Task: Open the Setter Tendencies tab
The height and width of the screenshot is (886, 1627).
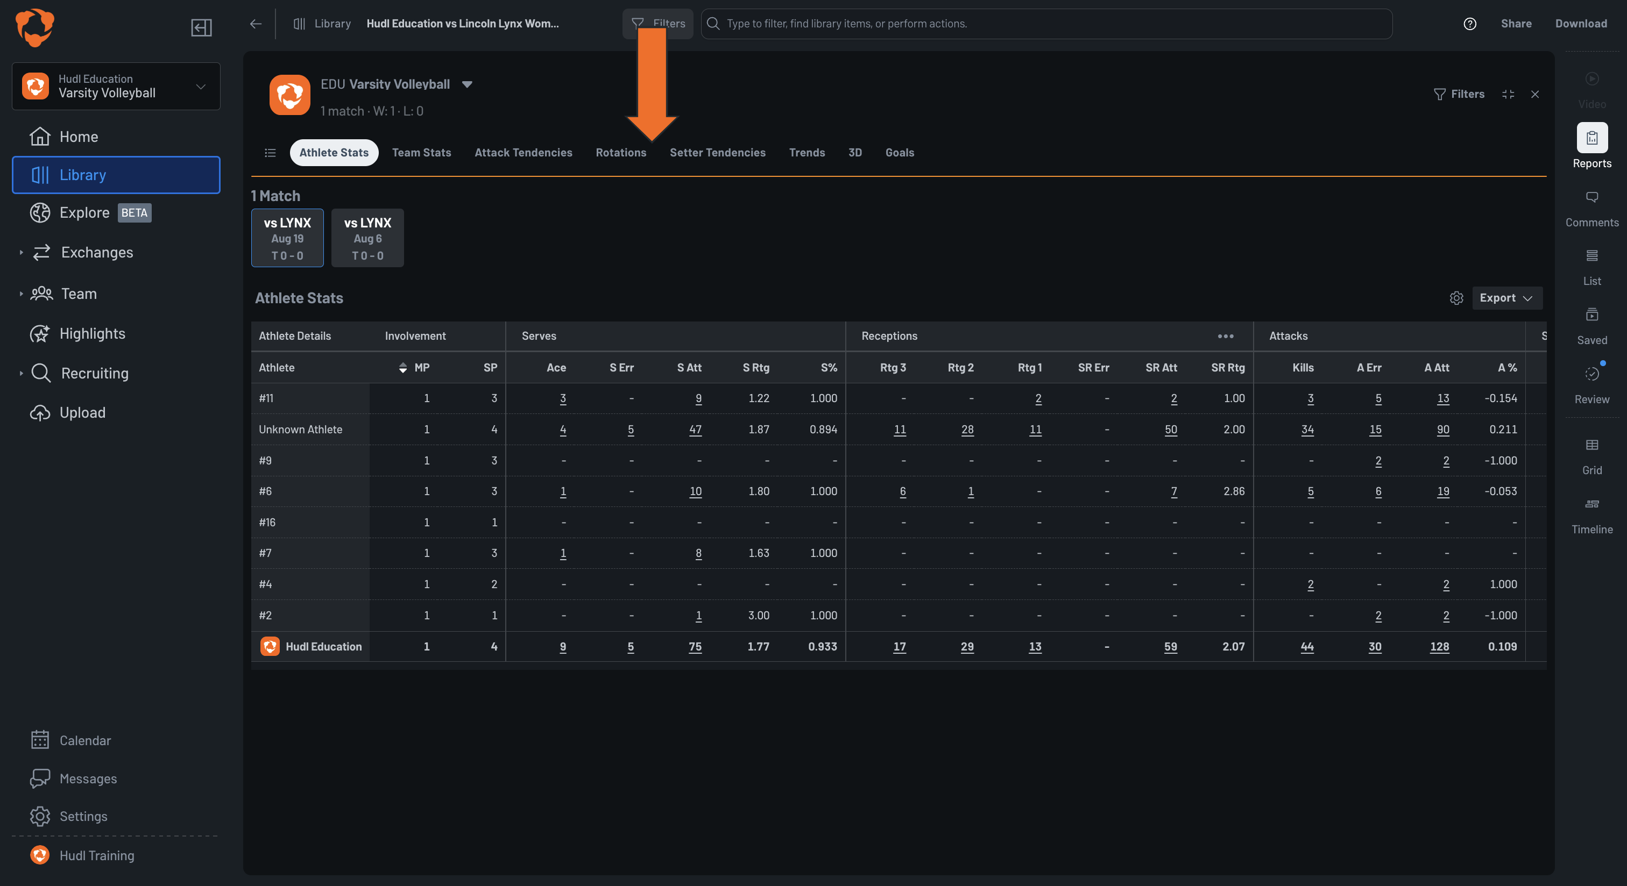Action: click(718, 153)
